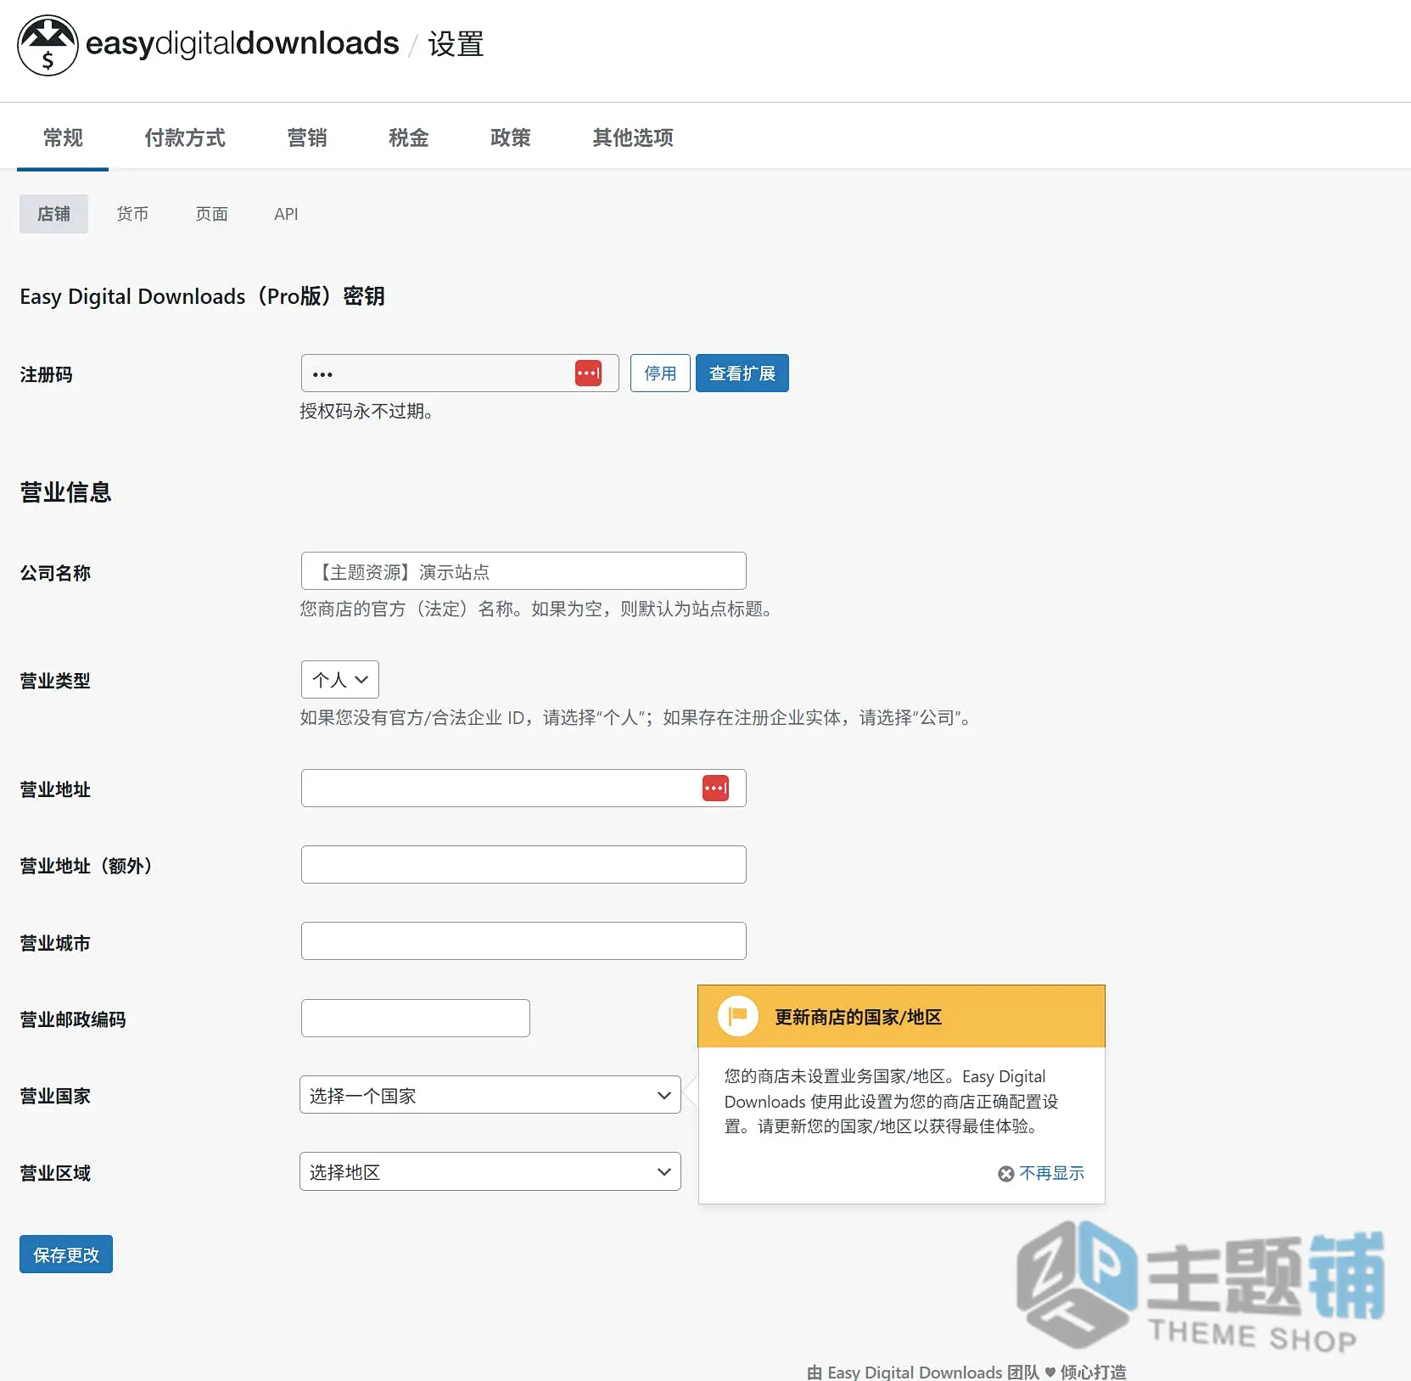The image size is (1411, 1381).
Task: Click the 营业地址（额外）input field
Action: [x=524, y=864]
